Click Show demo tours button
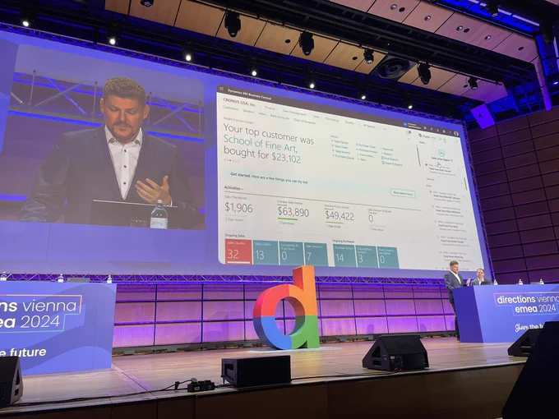 coord(403,193)
